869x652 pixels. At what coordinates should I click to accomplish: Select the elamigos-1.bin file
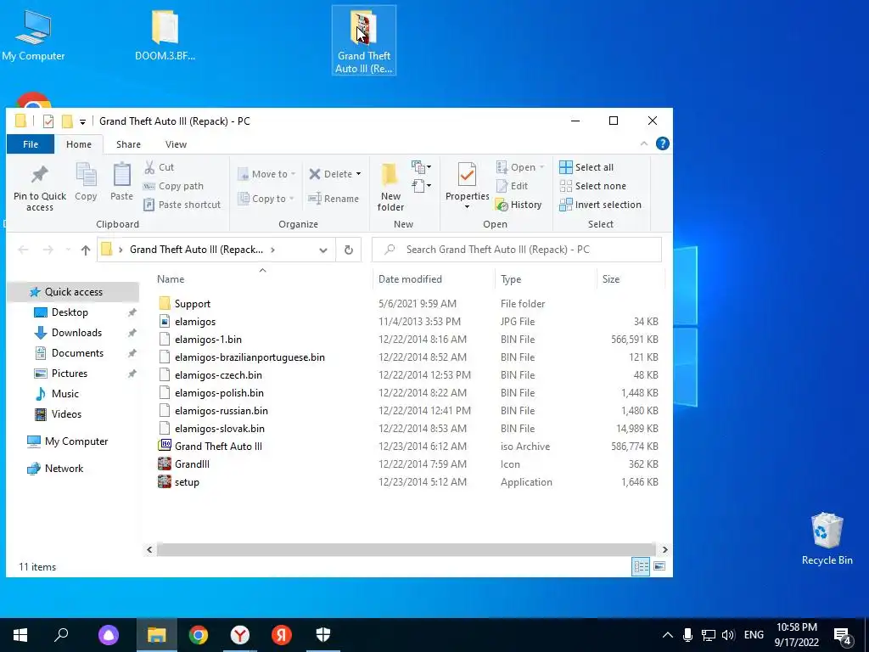(408, 340)
